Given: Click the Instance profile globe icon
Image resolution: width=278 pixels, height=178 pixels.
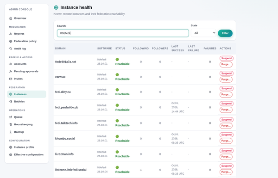Looking at the screenshot, I should tap(11, 147).
